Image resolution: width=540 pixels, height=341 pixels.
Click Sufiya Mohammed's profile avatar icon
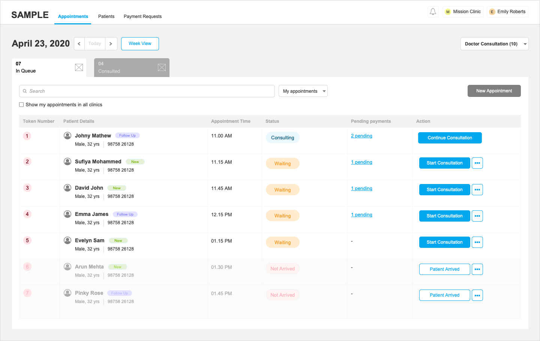pos(67,161)
